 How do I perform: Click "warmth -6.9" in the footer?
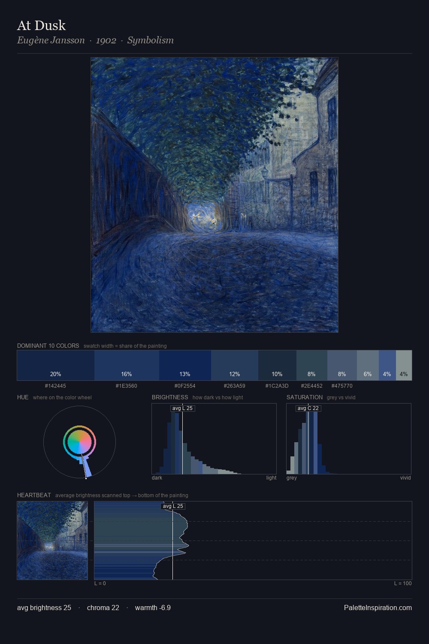(153, 608)
